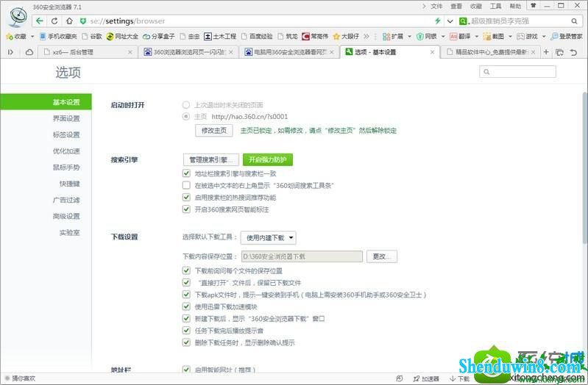
Task: Toggle 启用搜索栏的热搜词推荐功能 checkbox
Action: point(186,197)
